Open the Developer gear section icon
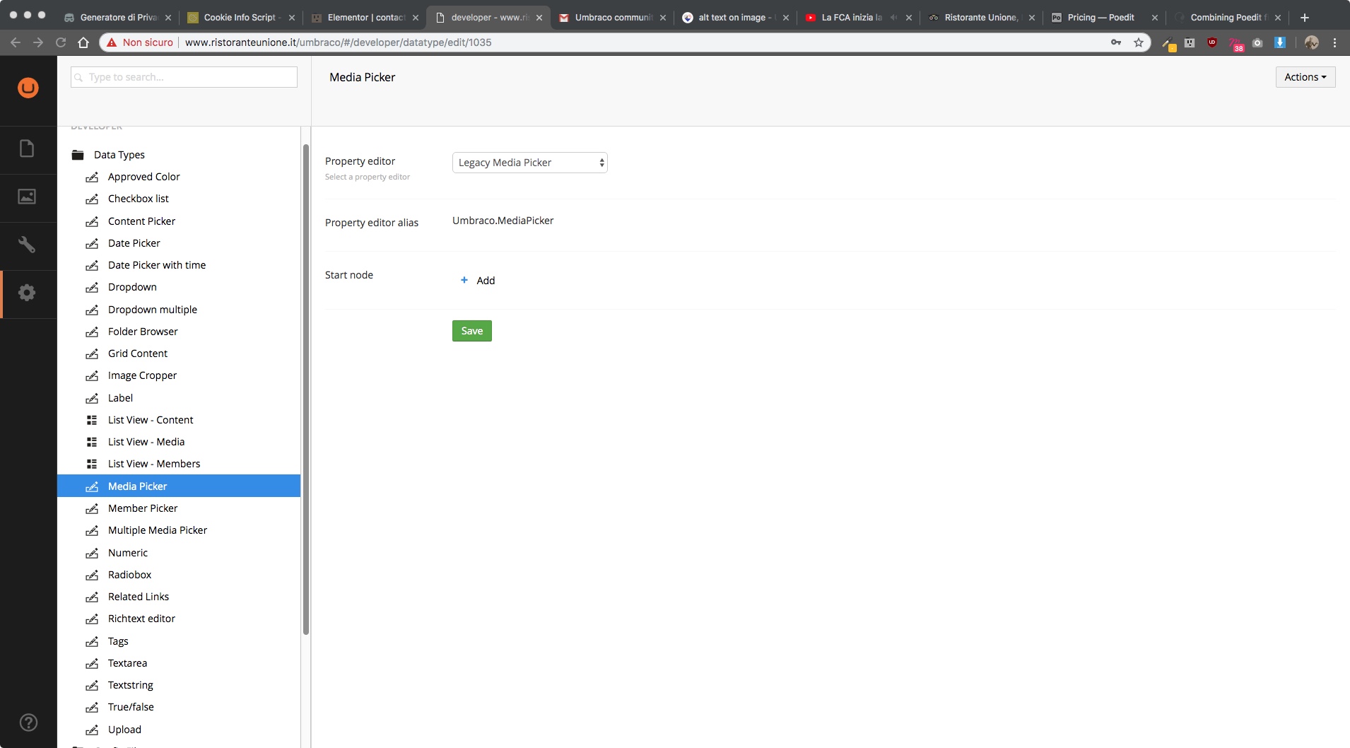Screen dimensions: 1350x748 point(27,293)
